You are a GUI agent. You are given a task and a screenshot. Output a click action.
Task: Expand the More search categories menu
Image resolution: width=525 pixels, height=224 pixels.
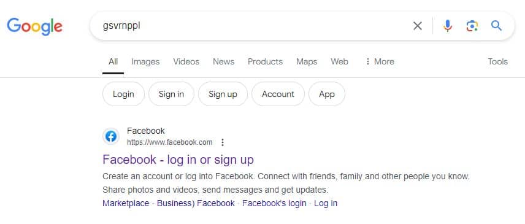tap(380, 61)
